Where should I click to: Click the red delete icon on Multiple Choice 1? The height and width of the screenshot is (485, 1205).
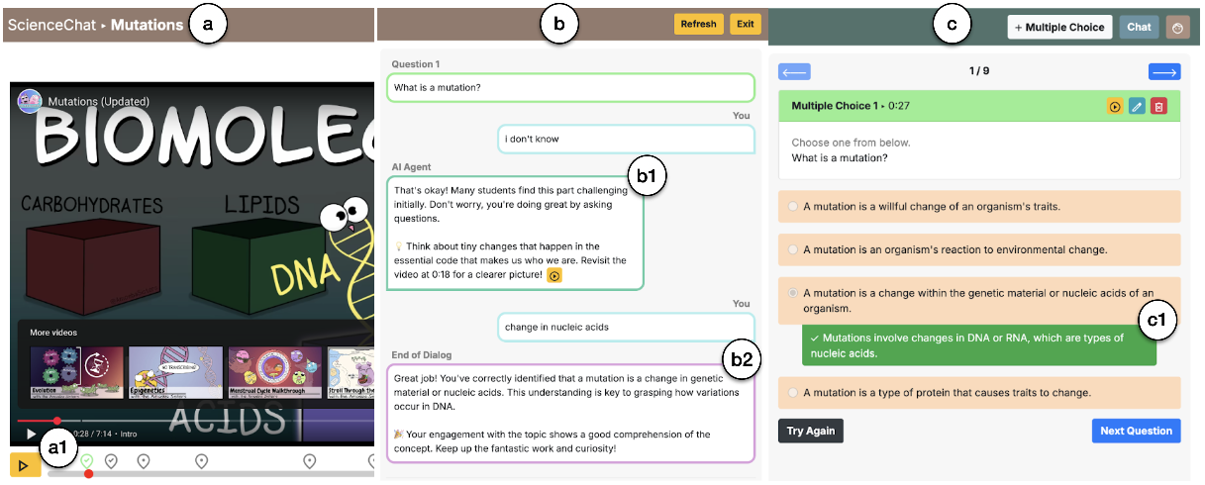point(1159,106)
